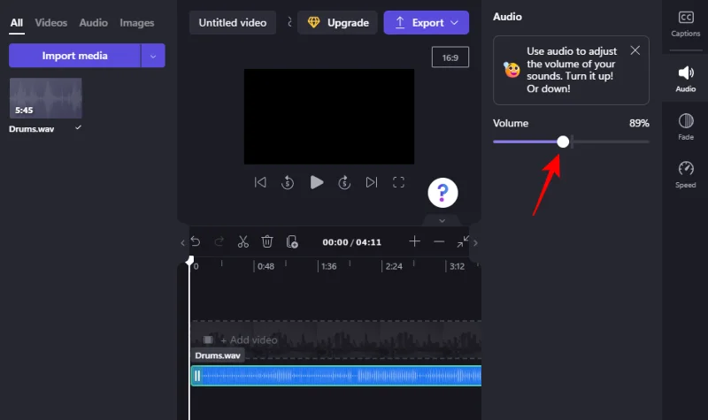Open the Audio panel in sidebar
Image resolution: width=708 pixels, height=420 pixels.
pyautogui.click(x=685, y=79)
